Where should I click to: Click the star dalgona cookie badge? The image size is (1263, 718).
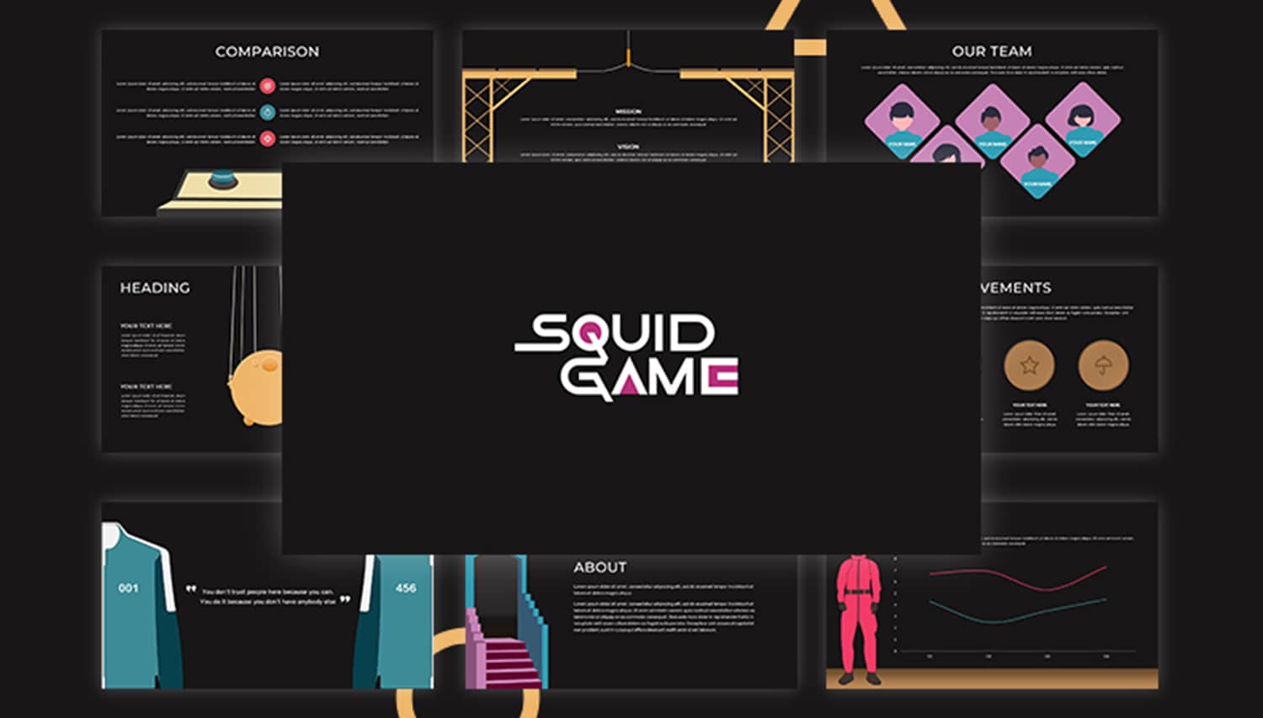coord(1029,365)
